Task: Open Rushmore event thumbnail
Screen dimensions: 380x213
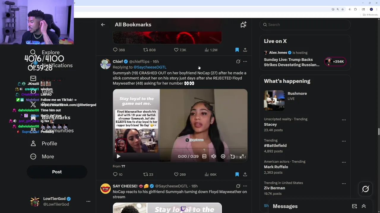Action: pyautogui.click(x=274, y=101)
